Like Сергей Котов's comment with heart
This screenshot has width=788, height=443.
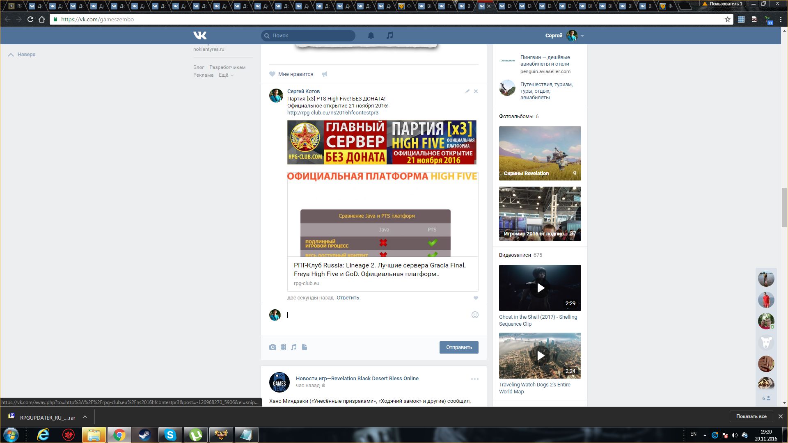coord(476,298)
